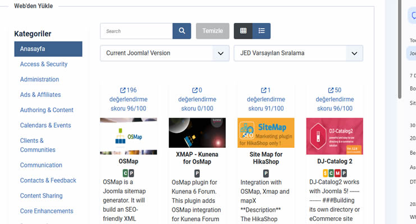Open the Calendars & Events category
This screenshot has width=416, height=224.
[45, 125]
